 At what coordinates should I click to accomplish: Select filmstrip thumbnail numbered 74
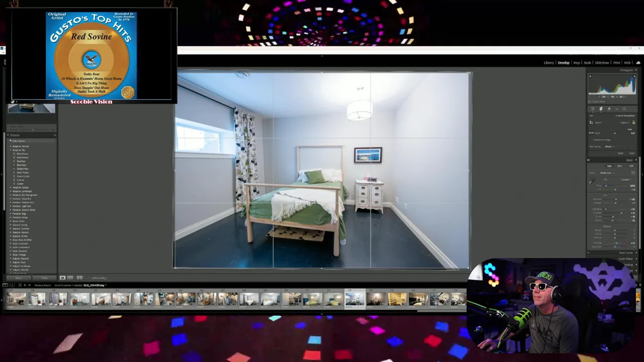point(376,299)
